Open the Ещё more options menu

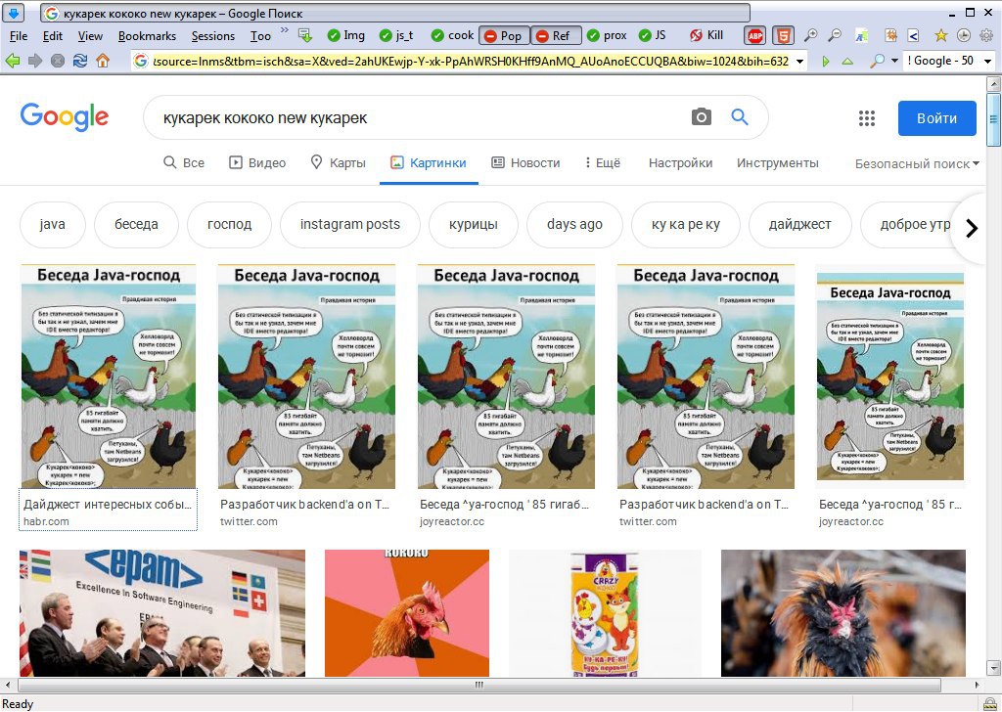coord(602,162)
